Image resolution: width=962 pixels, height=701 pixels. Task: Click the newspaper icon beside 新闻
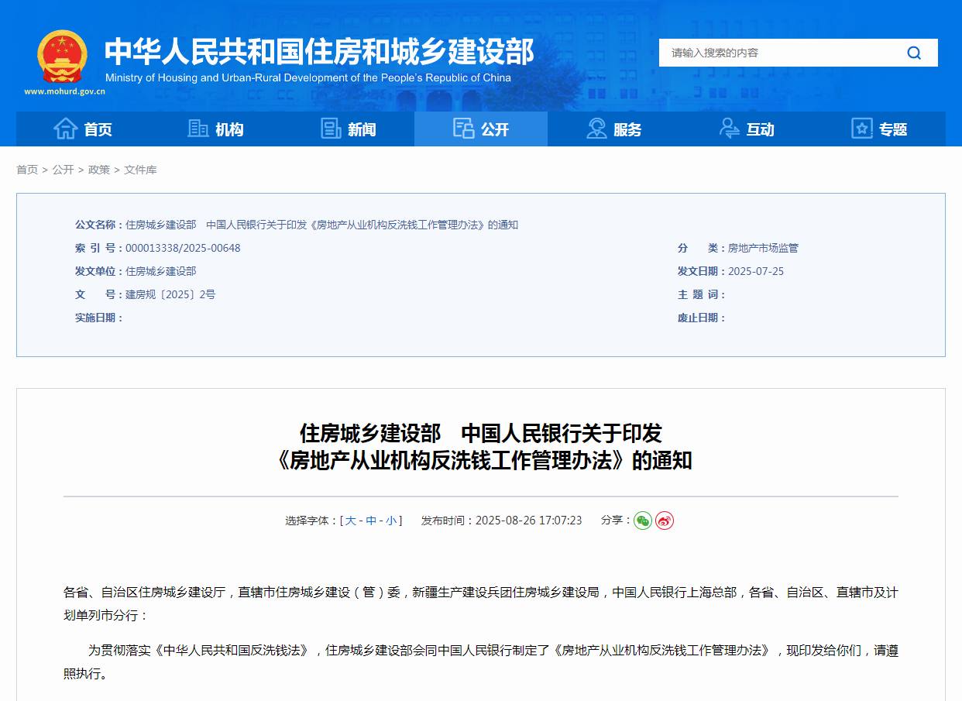tap(329, 129)
